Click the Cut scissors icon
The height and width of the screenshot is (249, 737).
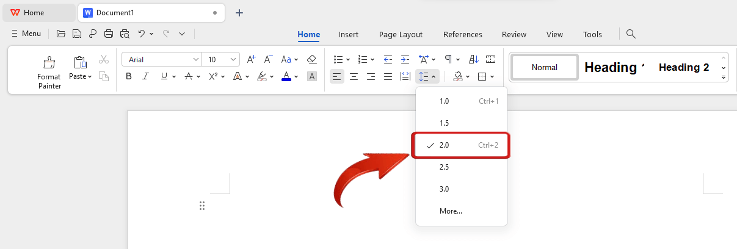pos(104,59)
